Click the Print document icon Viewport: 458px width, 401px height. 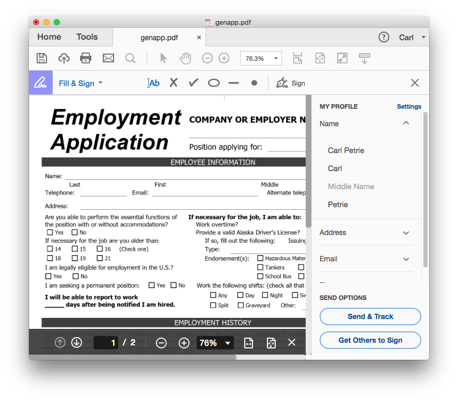click(x=86, y=58)
